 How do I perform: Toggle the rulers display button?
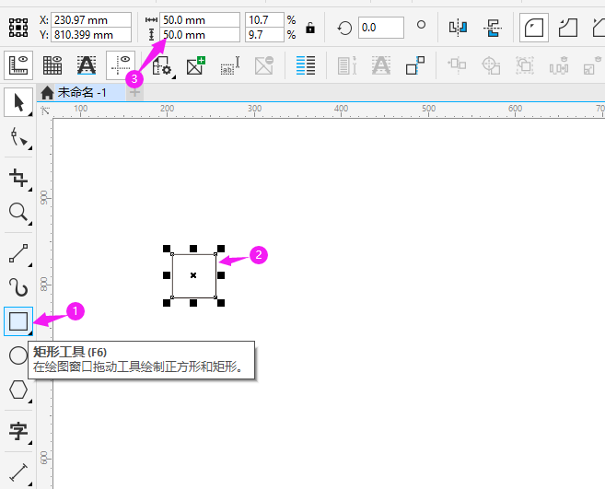(18, 64)
